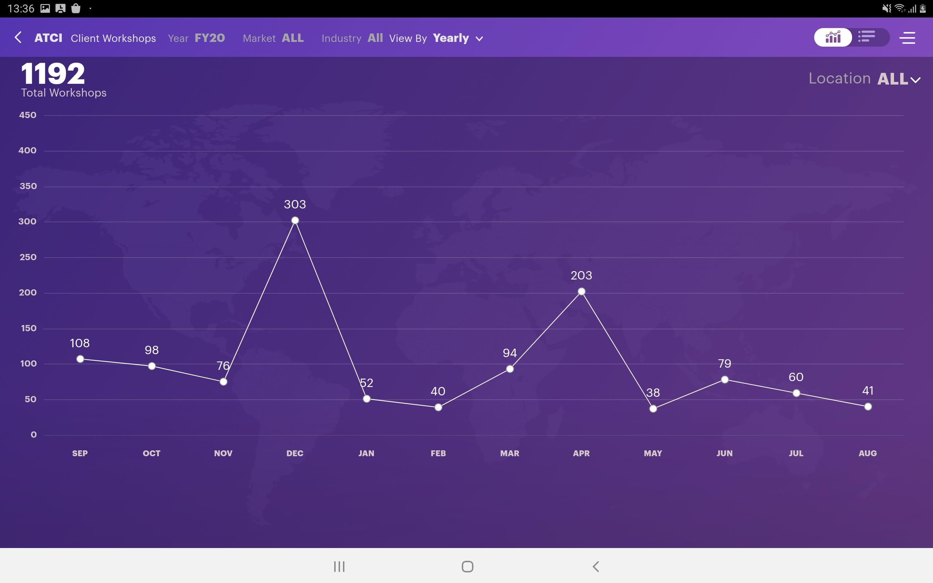Viewport: 933px width, 583px height.
Task: Change the Market ALL filter
Action: coord(273,38)
